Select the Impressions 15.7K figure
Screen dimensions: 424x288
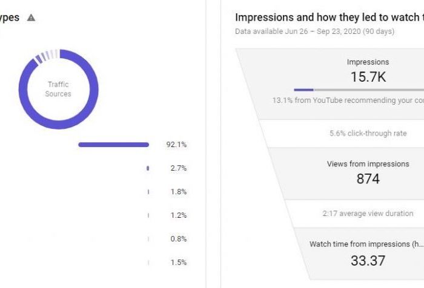point(368,77)
